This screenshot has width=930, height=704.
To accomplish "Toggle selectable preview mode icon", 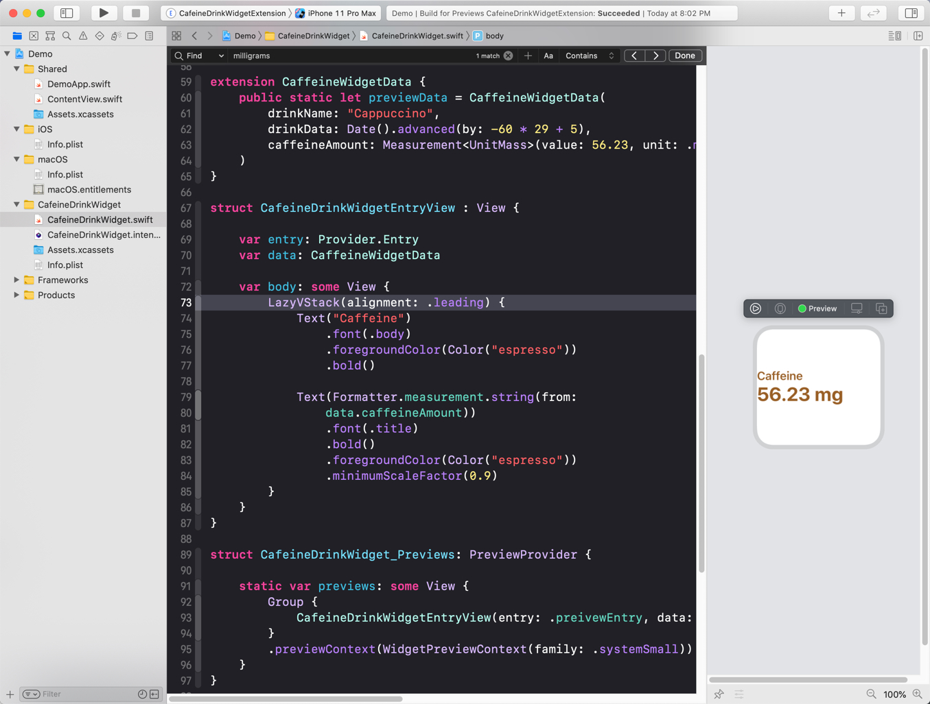I will tap(780, 308).
